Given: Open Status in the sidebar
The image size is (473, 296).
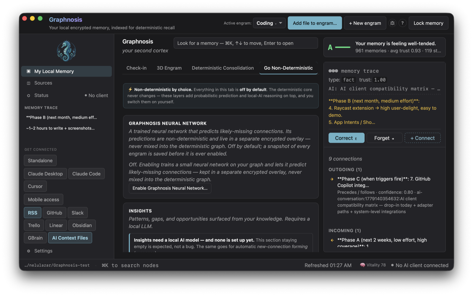Looking at the screenshot, I should click(x=67, y=95).
